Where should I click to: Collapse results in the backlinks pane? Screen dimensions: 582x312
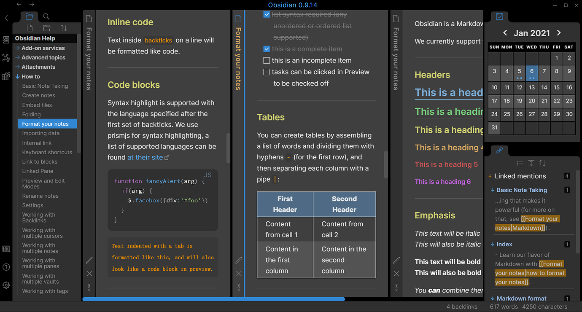click(521, 163)
